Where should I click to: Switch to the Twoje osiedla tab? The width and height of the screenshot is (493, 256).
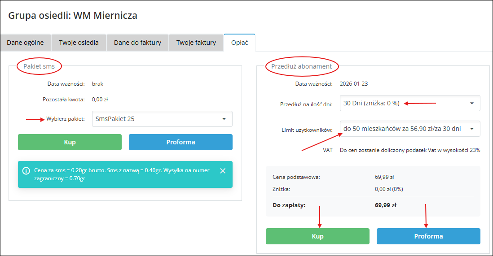[79, 43]
